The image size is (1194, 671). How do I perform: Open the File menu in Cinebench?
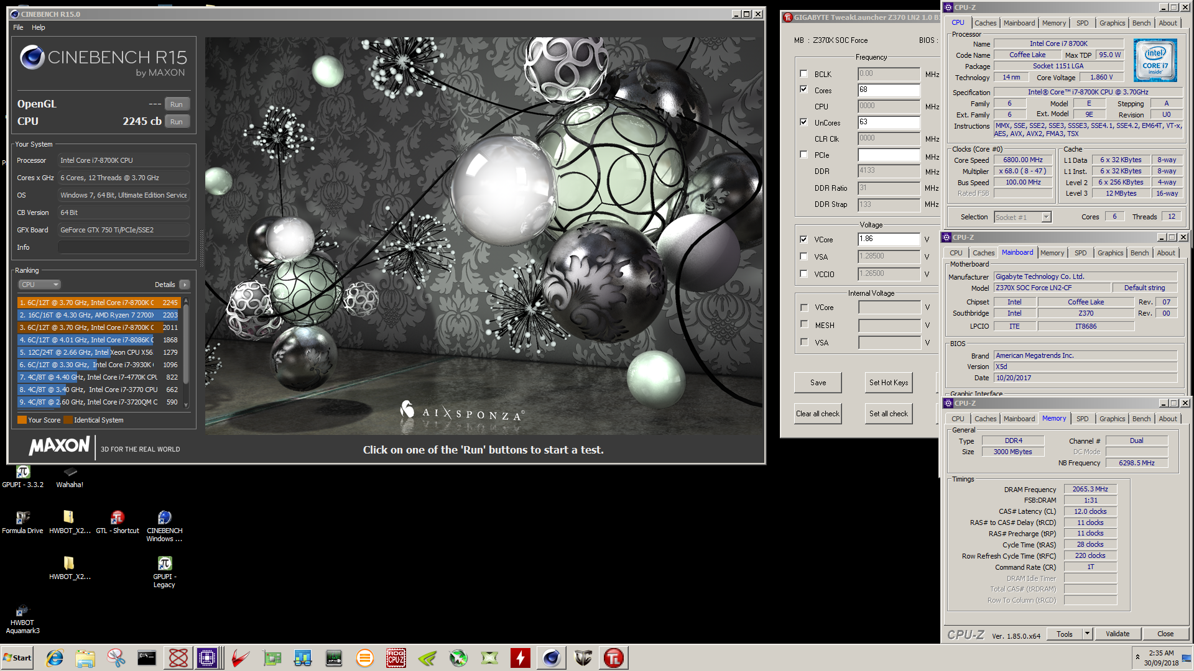(x=18, y=27)
